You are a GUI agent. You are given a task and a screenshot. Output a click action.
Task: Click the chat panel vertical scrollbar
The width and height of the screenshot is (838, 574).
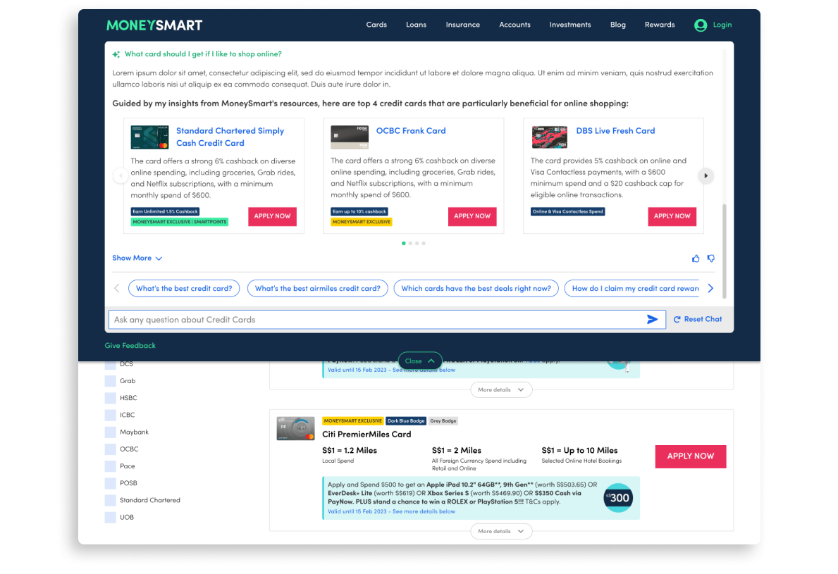coord(725,251)
